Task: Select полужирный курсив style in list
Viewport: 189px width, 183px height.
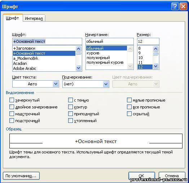Action: (x=105, y=62)
